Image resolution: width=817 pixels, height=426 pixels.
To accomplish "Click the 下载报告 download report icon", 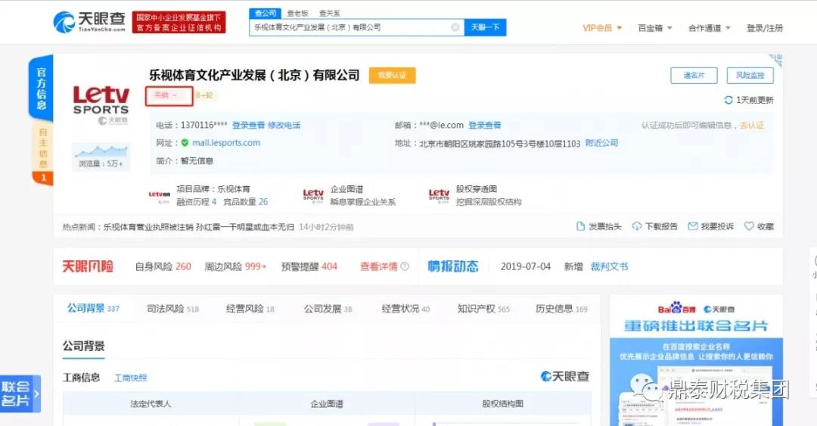I will pyautogui.click(x=637, y=226).
